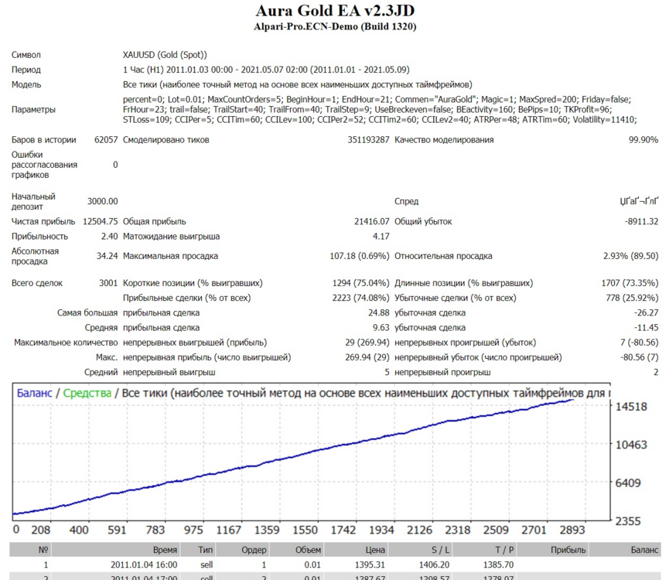Click the maximal drawdown value '107.18 (0.69%)'
Viewport: 669px width, 580px height.
pyautogui.click(x=359, y=256)
